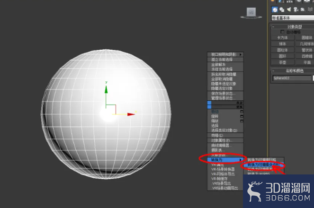
Task: Enable the 自动栅格 checkbox
Action: point(282,32)
